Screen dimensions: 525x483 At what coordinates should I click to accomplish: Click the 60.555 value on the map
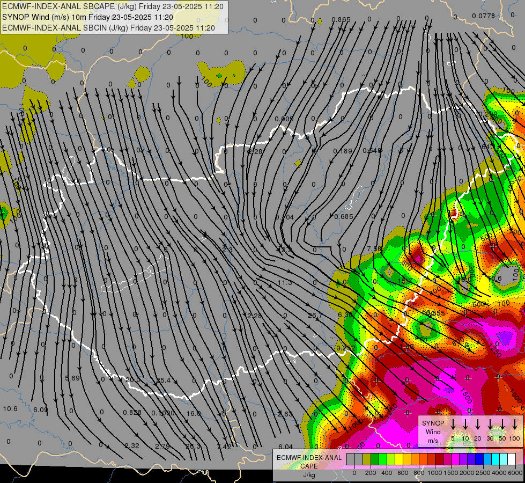[433, 313]
